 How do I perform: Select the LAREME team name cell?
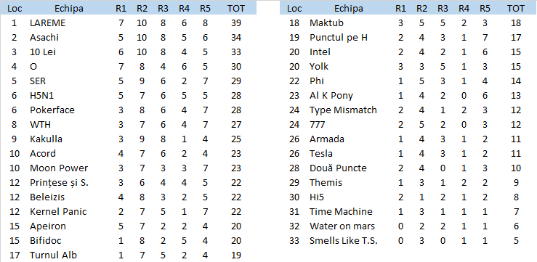[x=47, y=23]
